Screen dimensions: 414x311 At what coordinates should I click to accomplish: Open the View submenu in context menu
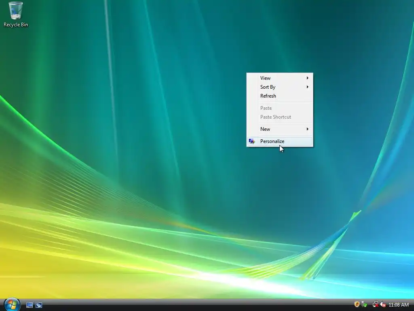click(x=280, y=78)
